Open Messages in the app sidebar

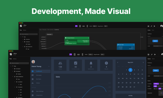pyautogui.click(x=41, y=75)
